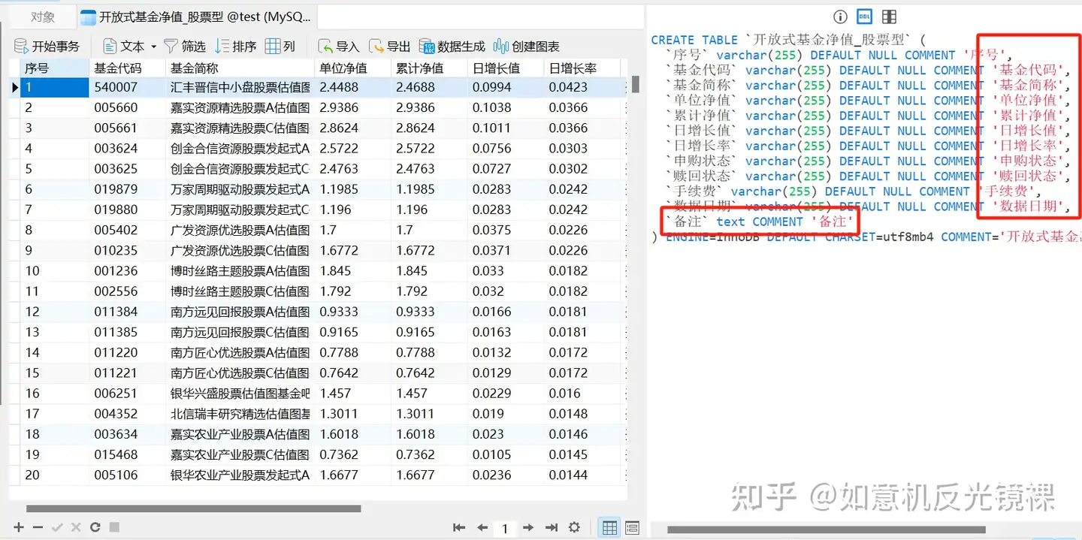Click the CREATE TABLE line in DDL pane
1082x540 pixels.
(790, 40)
